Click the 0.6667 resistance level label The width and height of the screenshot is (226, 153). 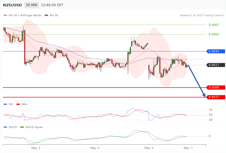coord(214,25)
